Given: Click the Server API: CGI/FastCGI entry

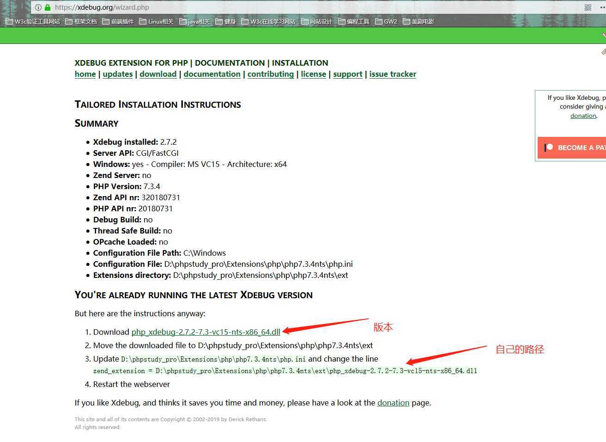Looking at the screenshot, I should coord(136,153).
